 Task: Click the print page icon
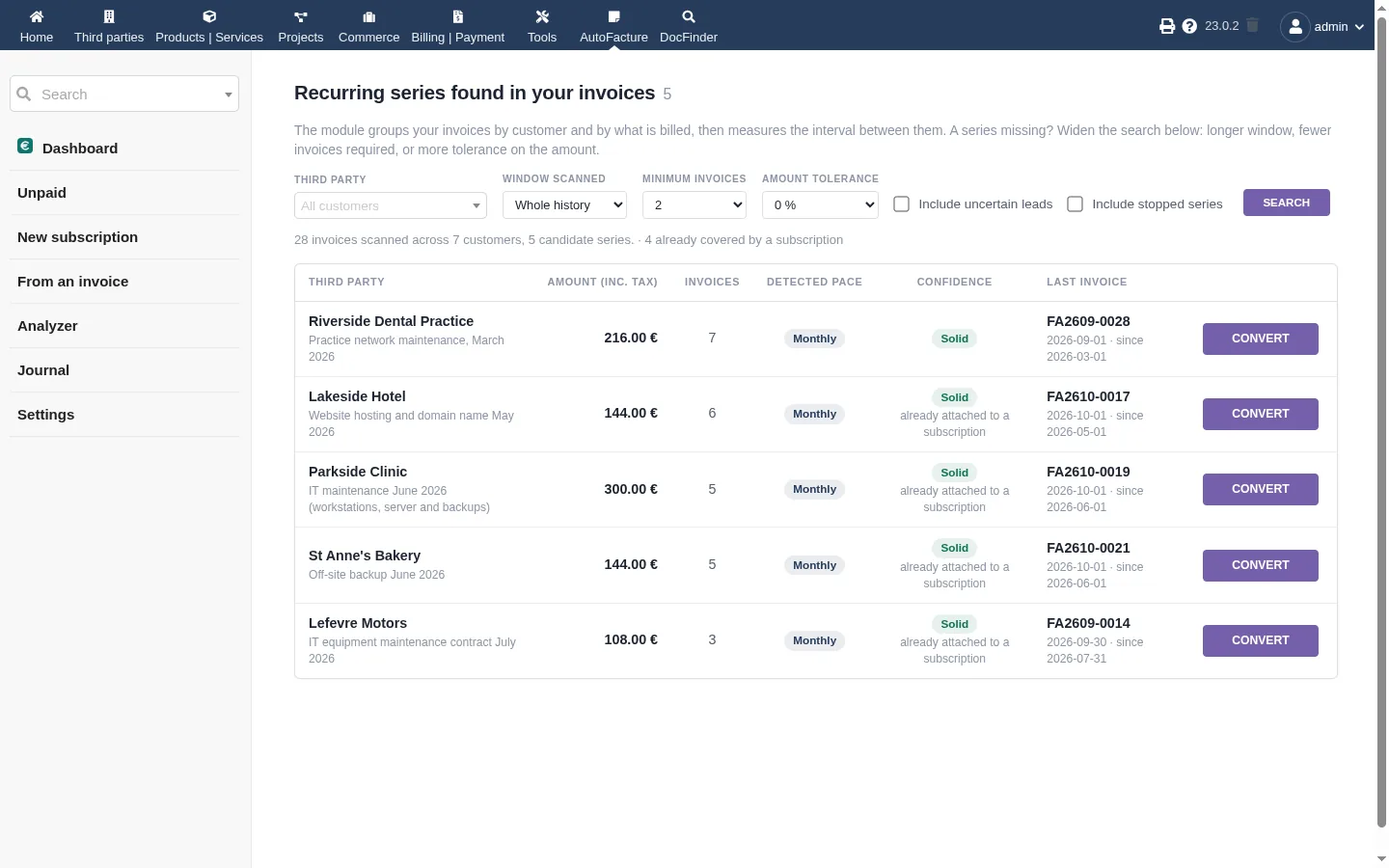coord(1167,26)
